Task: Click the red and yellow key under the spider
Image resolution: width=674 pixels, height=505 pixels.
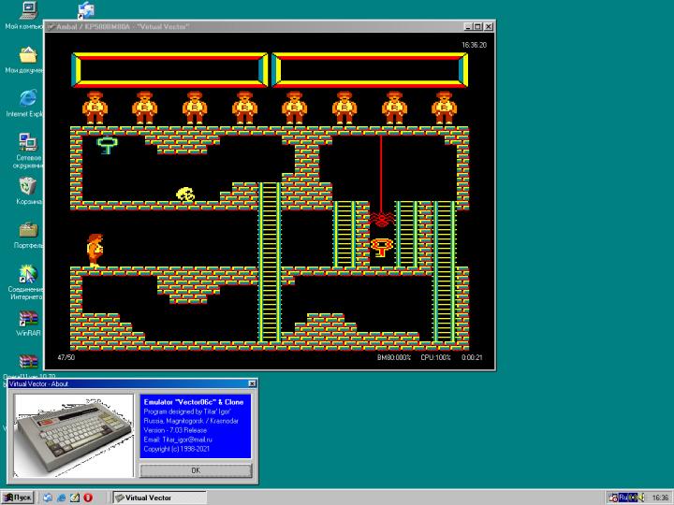Action: (381, 248)
